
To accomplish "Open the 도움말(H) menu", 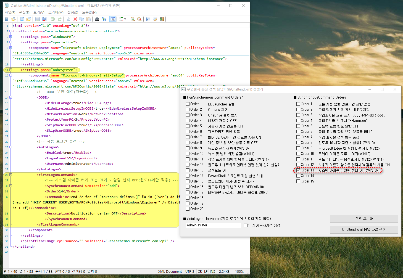I will pos(89,12).
